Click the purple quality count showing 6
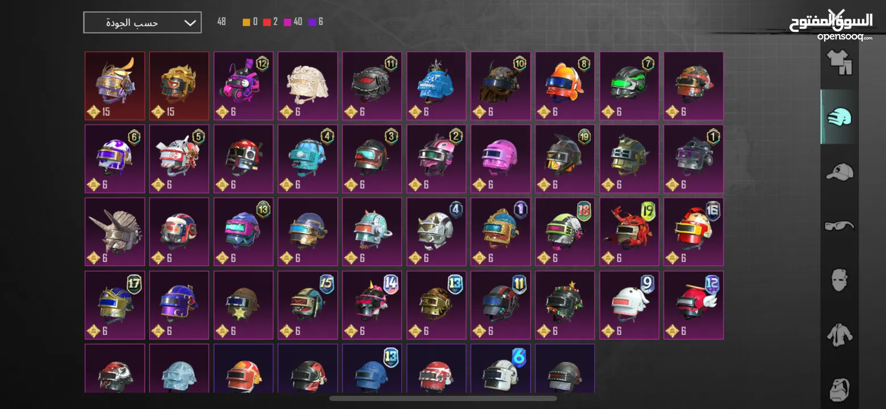Image resolution: width=886 pixels, height=409 pixels. click(x=316, y=22)
